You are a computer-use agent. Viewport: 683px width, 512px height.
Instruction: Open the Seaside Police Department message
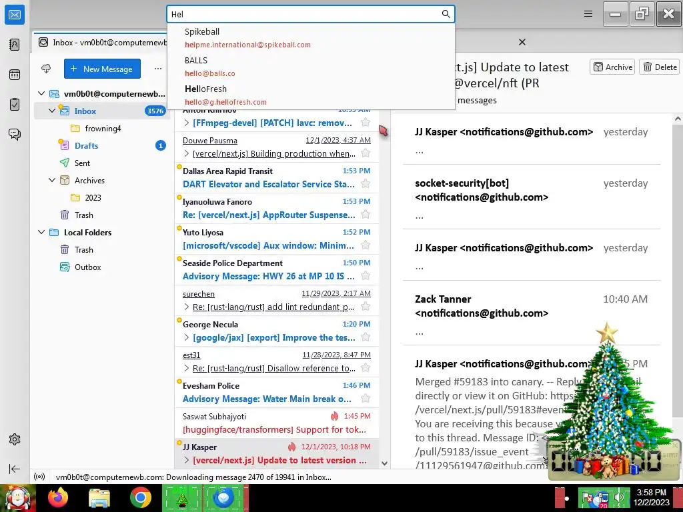point(276,269)
